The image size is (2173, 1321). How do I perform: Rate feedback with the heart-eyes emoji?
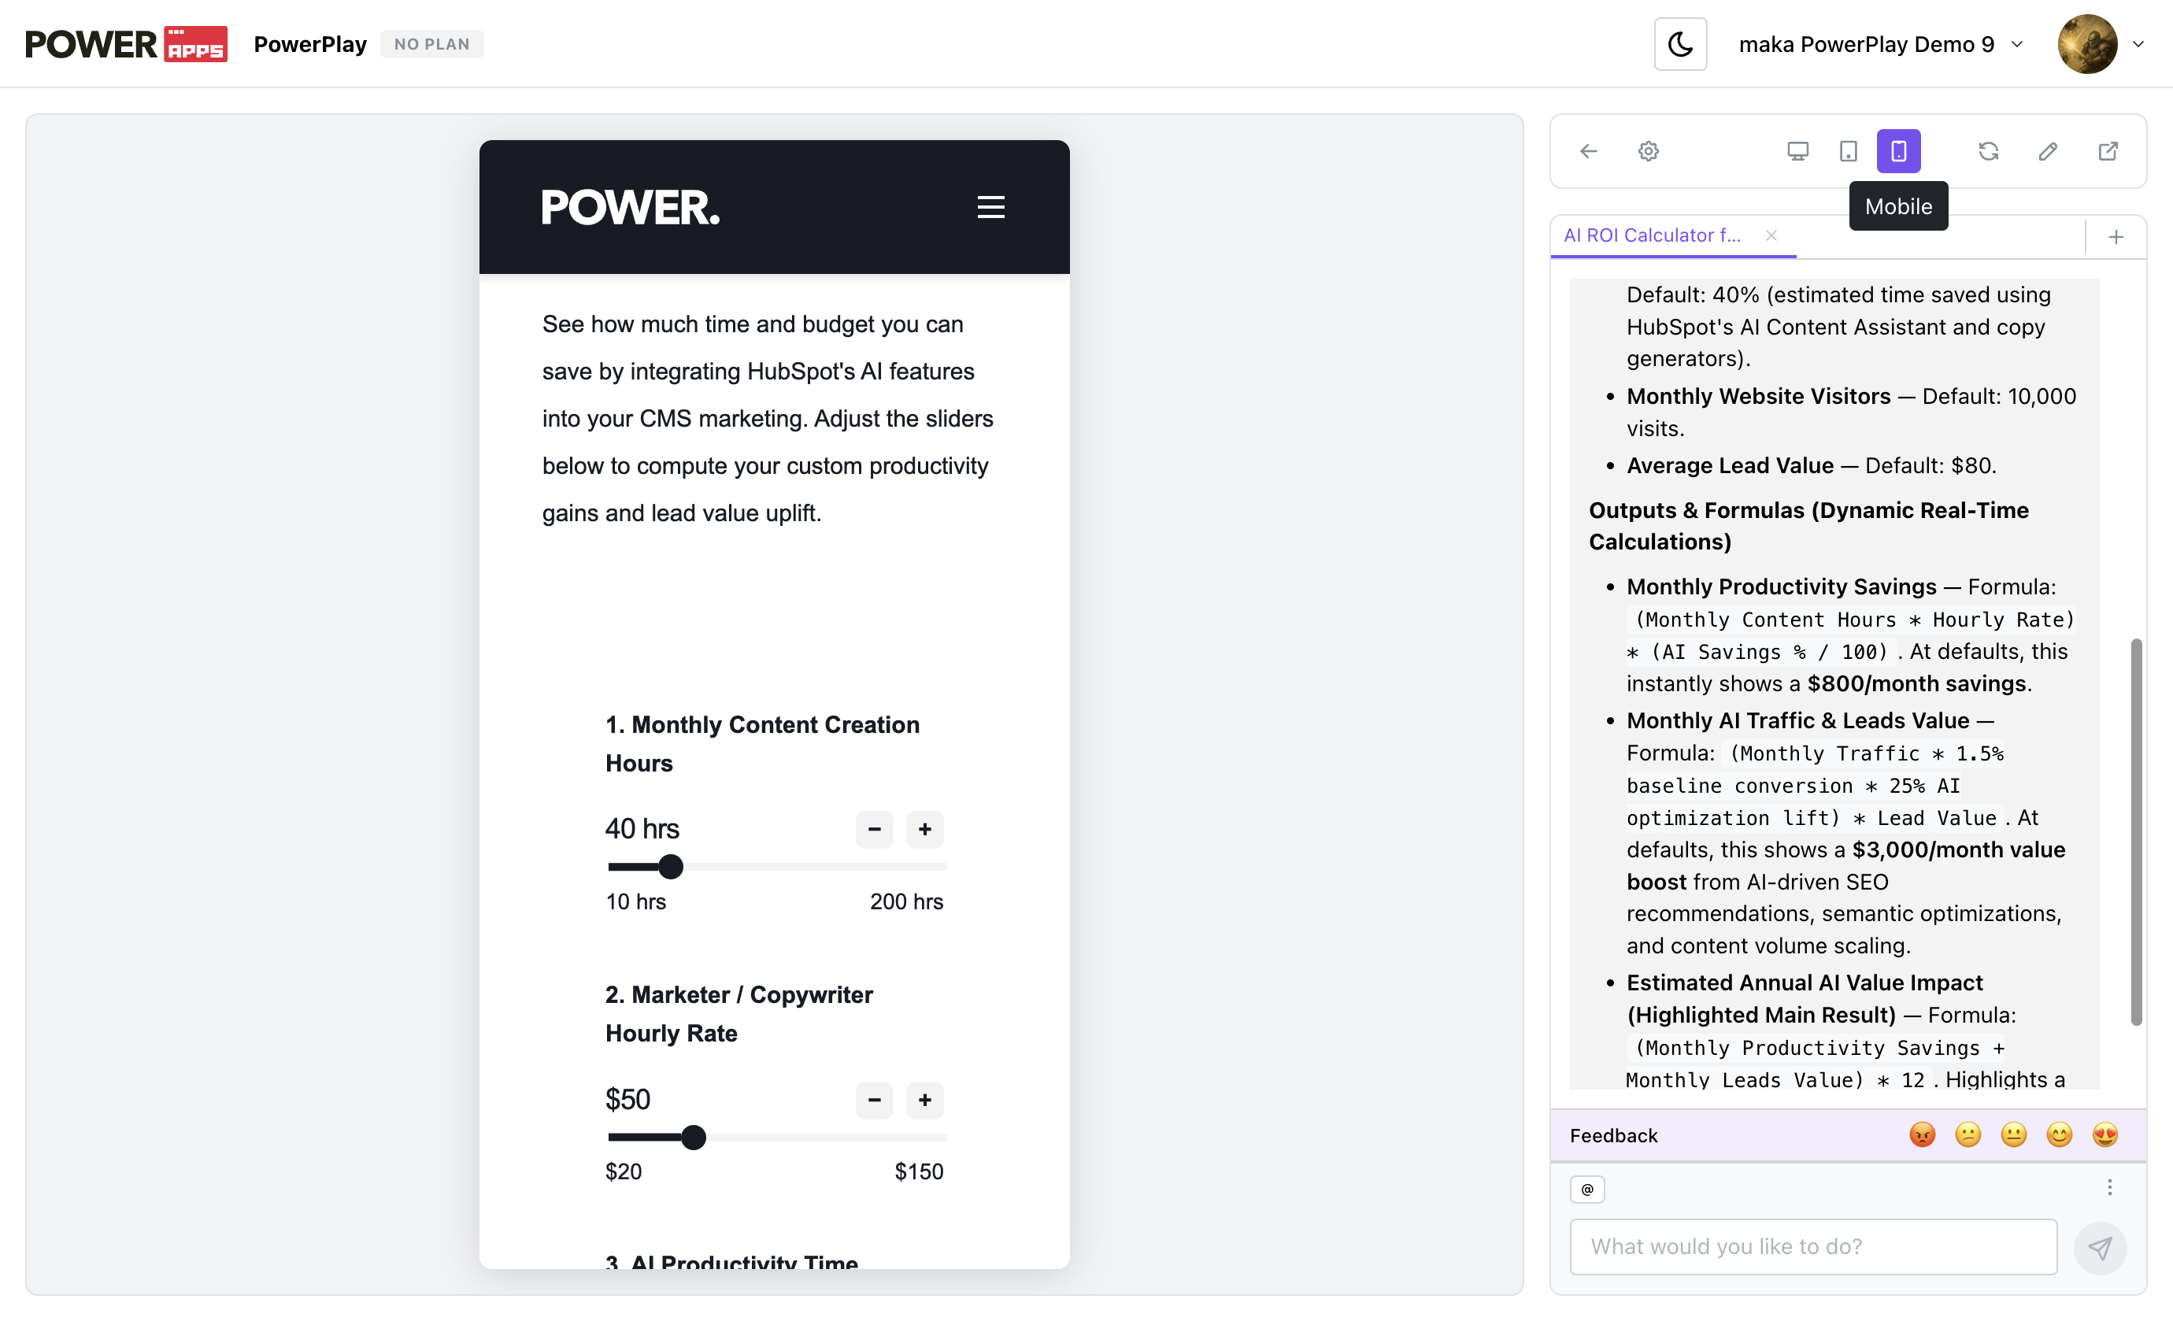2105,1135
